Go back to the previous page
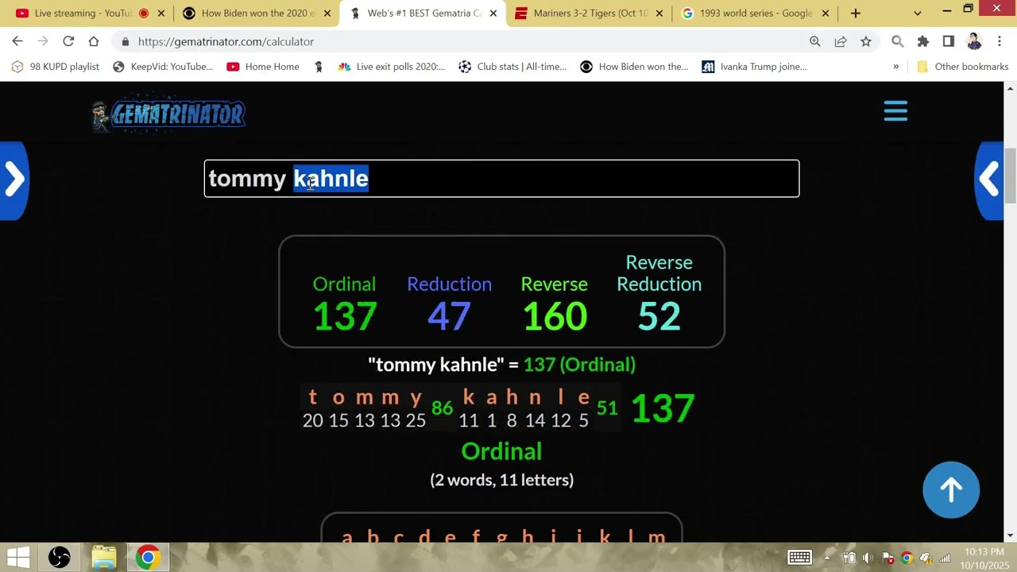Viewport: 1017px width, 572px height. (17, 41)
